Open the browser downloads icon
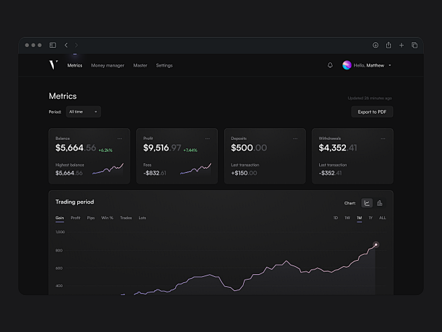 pyautogui.click(x=375, y=45)
